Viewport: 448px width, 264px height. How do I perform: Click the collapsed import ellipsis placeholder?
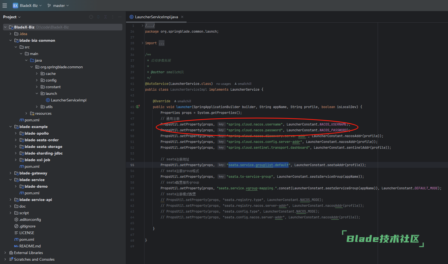[x=162, y=43]
